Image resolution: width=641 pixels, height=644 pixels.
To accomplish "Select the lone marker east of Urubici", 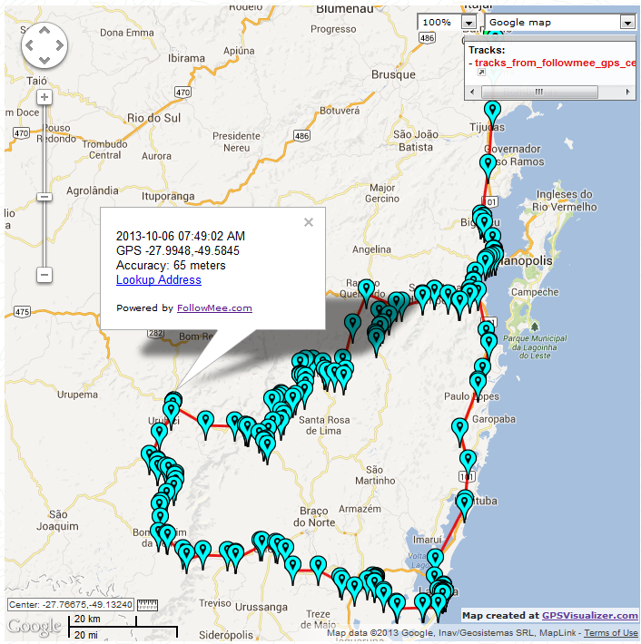I will click(205, 421).
